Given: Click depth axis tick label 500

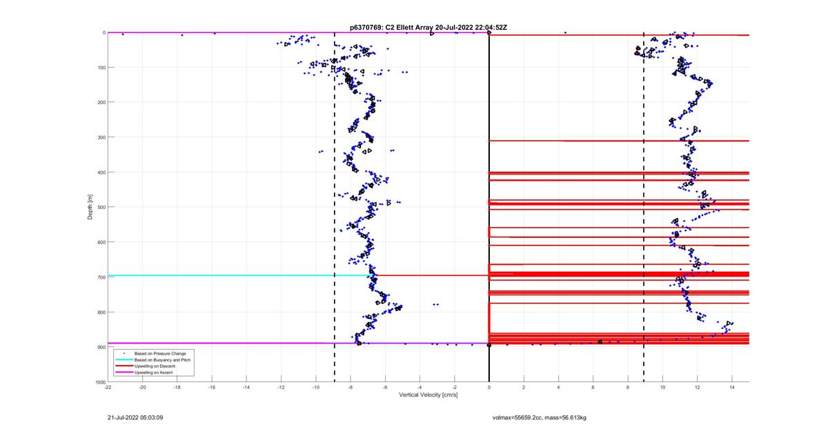Looking at the screenshot, I should [x=100, y=207].
